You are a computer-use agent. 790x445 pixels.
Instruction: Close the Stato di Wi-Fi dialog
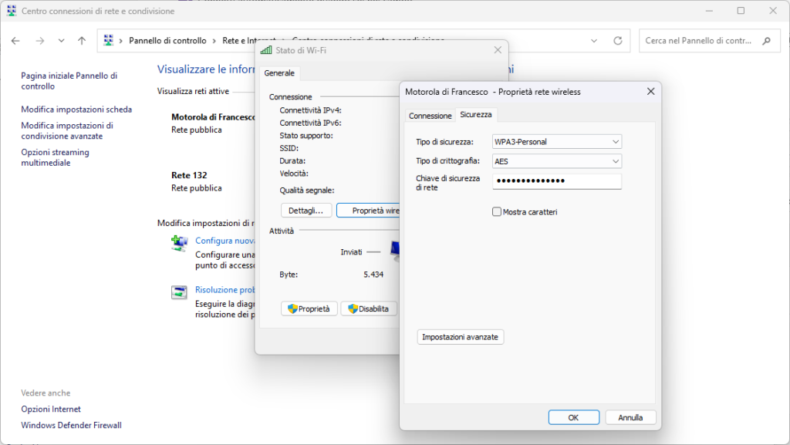[x=498, y=50]
